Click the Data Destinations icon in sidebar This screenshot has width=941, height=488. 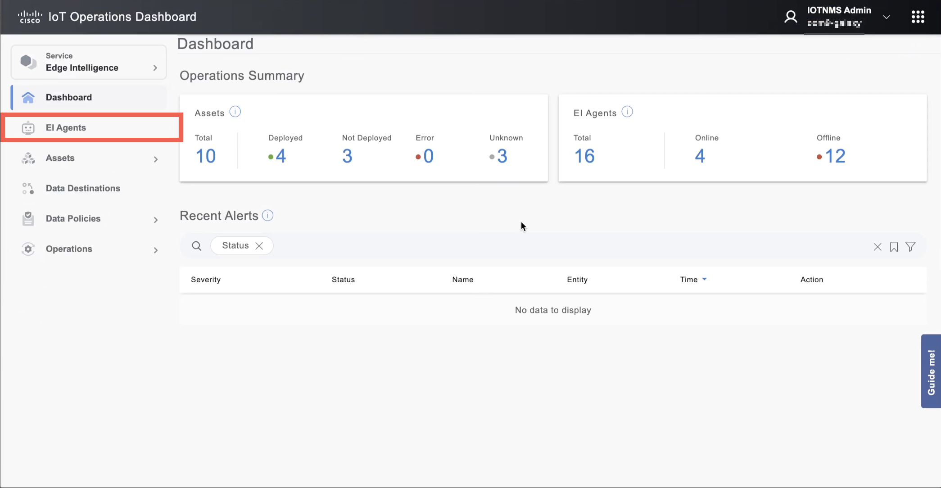pos(28,188)
